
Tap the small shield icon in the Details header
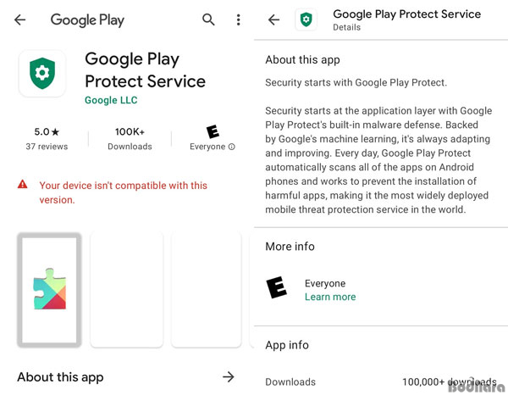[306, 19]
